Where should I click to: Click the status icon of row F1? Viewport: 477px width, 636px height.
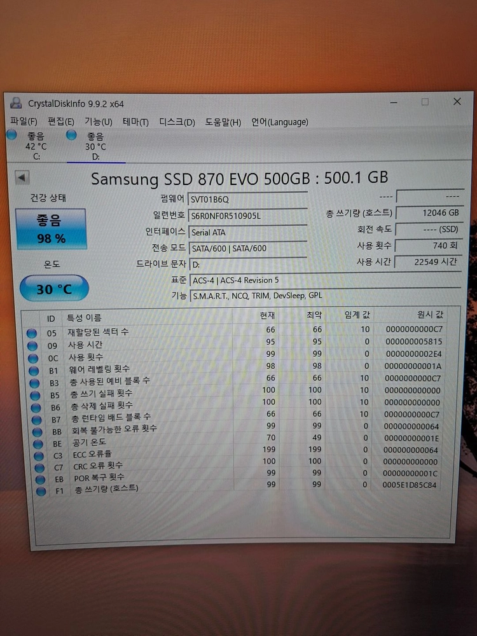(x=41, y=492)
